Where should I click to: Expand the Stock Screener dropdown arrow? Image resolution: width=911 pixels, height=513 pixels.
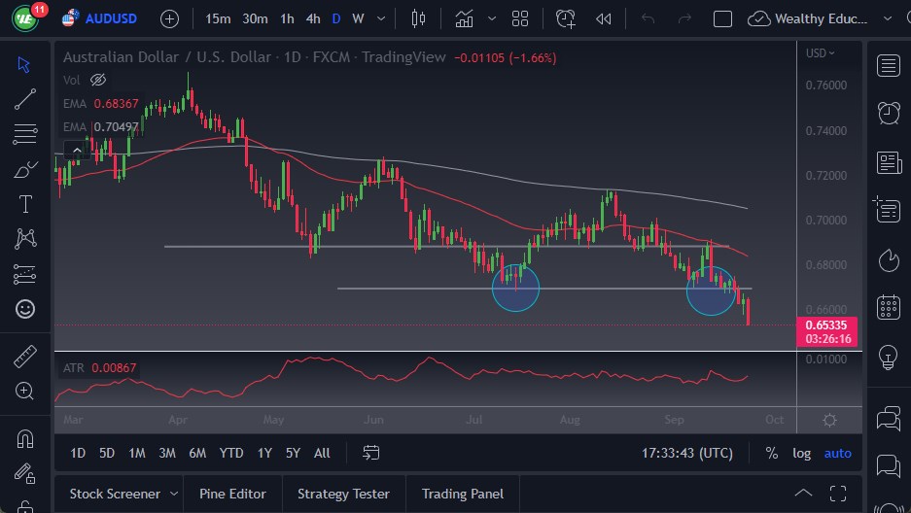(x=174, y=494)
